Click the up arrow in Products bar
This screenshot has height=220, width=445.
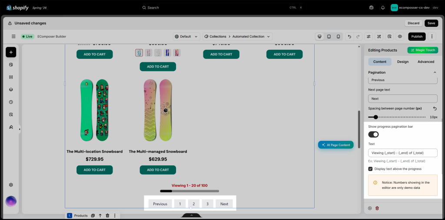[100, 216]
